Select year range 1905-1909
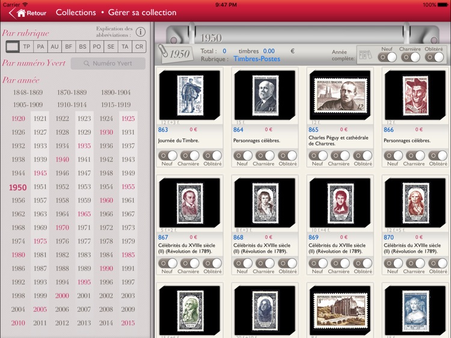This screenshot has height=338, width=451. (x=28, y=105)
